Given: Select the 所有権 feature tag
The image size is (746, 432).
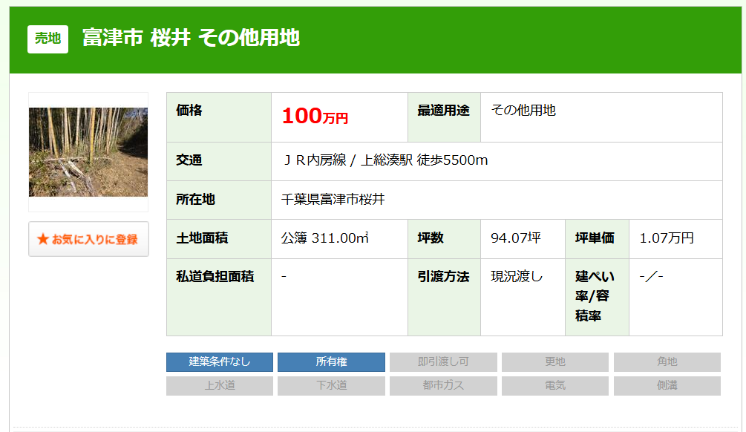Looking at the screenshot, I should [x=331, y=362].
